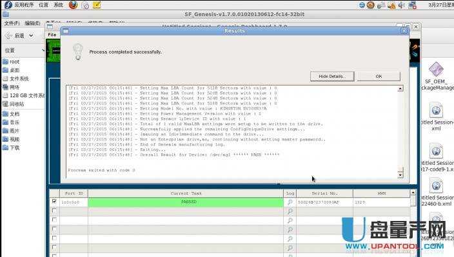Open the Session-.xml file icon
This screenshot has height=257, width=454.
pos(436,110)
